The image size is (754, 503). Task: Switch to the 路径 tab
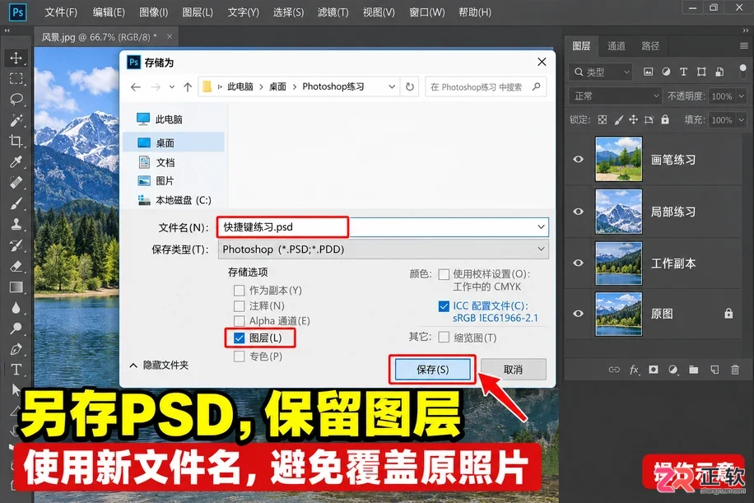tap(650, 45)
